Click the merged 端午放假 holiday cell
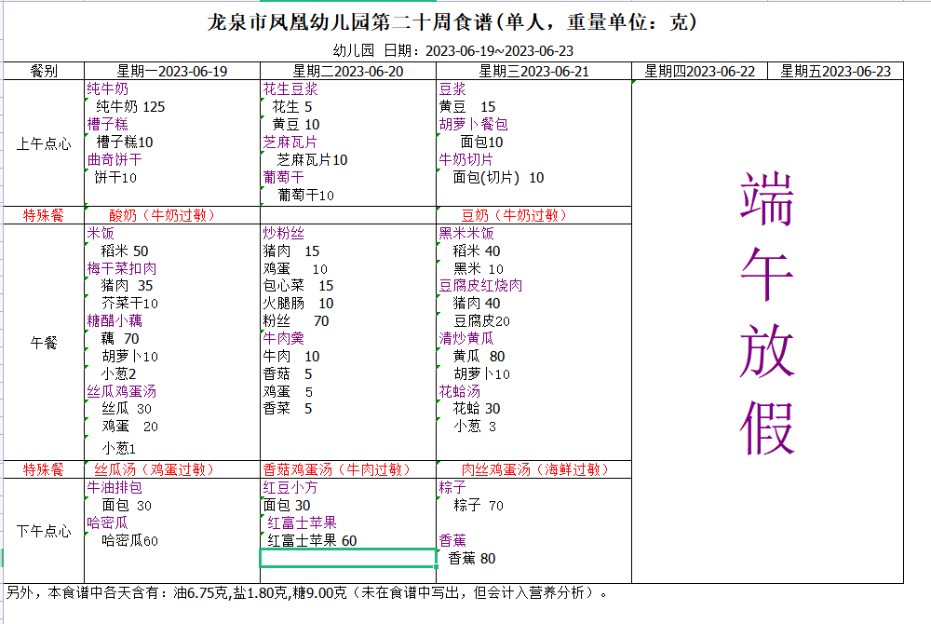Image resolution: width=931 pixels, height=624 pixels. click(768, 332)
